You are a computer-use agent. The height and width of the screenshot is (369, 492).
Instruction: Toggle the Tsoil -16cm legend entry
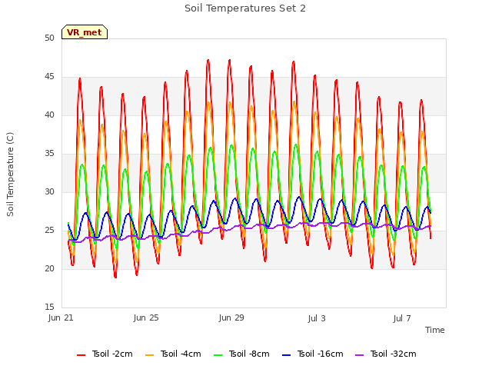click(x=313, y=354)
